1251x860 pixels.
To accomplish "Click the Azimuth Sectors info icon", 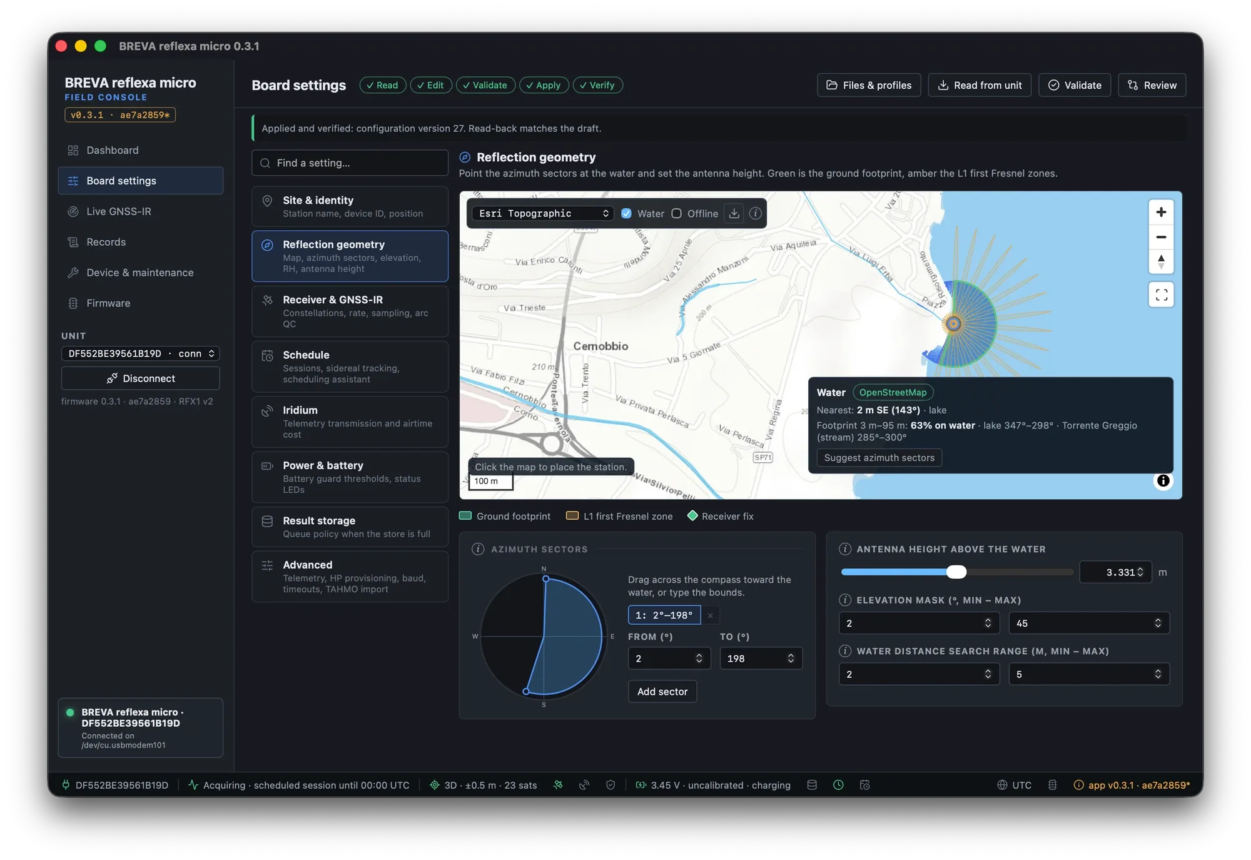I will (478, 549).
